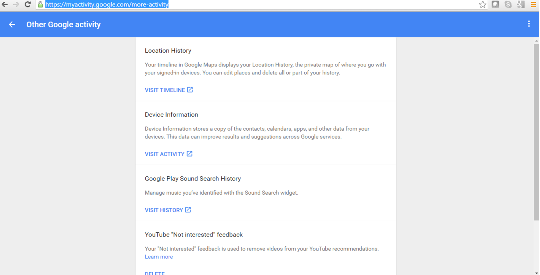Screen dimensions: 540x275
Task: Bookmark this page with the star icon
Action: [x=483, y=5]
